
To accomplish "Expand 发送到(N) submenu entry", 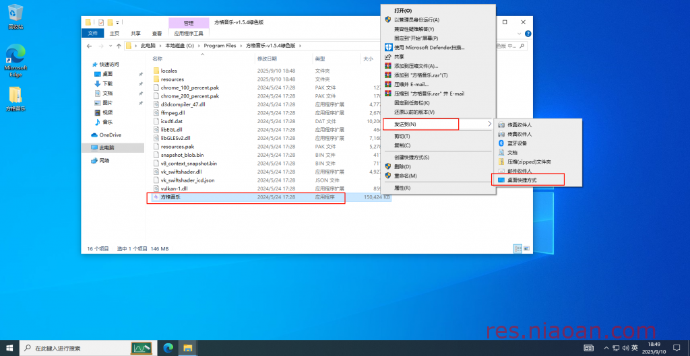I will 438,124.
